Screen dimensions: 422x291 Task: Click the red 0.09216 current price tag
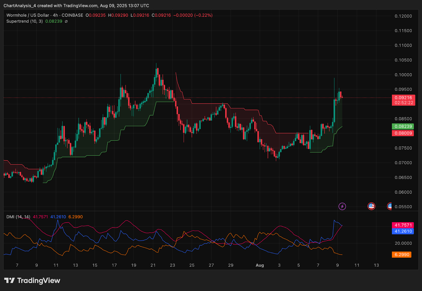(403, 98)
